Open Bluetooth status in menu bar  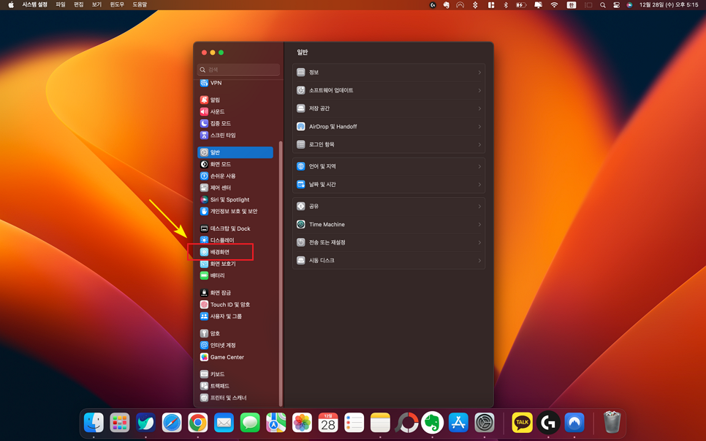pos(506,5)
